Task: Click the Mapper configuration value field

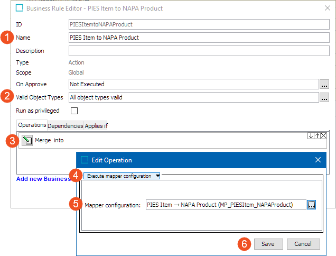Action: (x=226, y=205)
